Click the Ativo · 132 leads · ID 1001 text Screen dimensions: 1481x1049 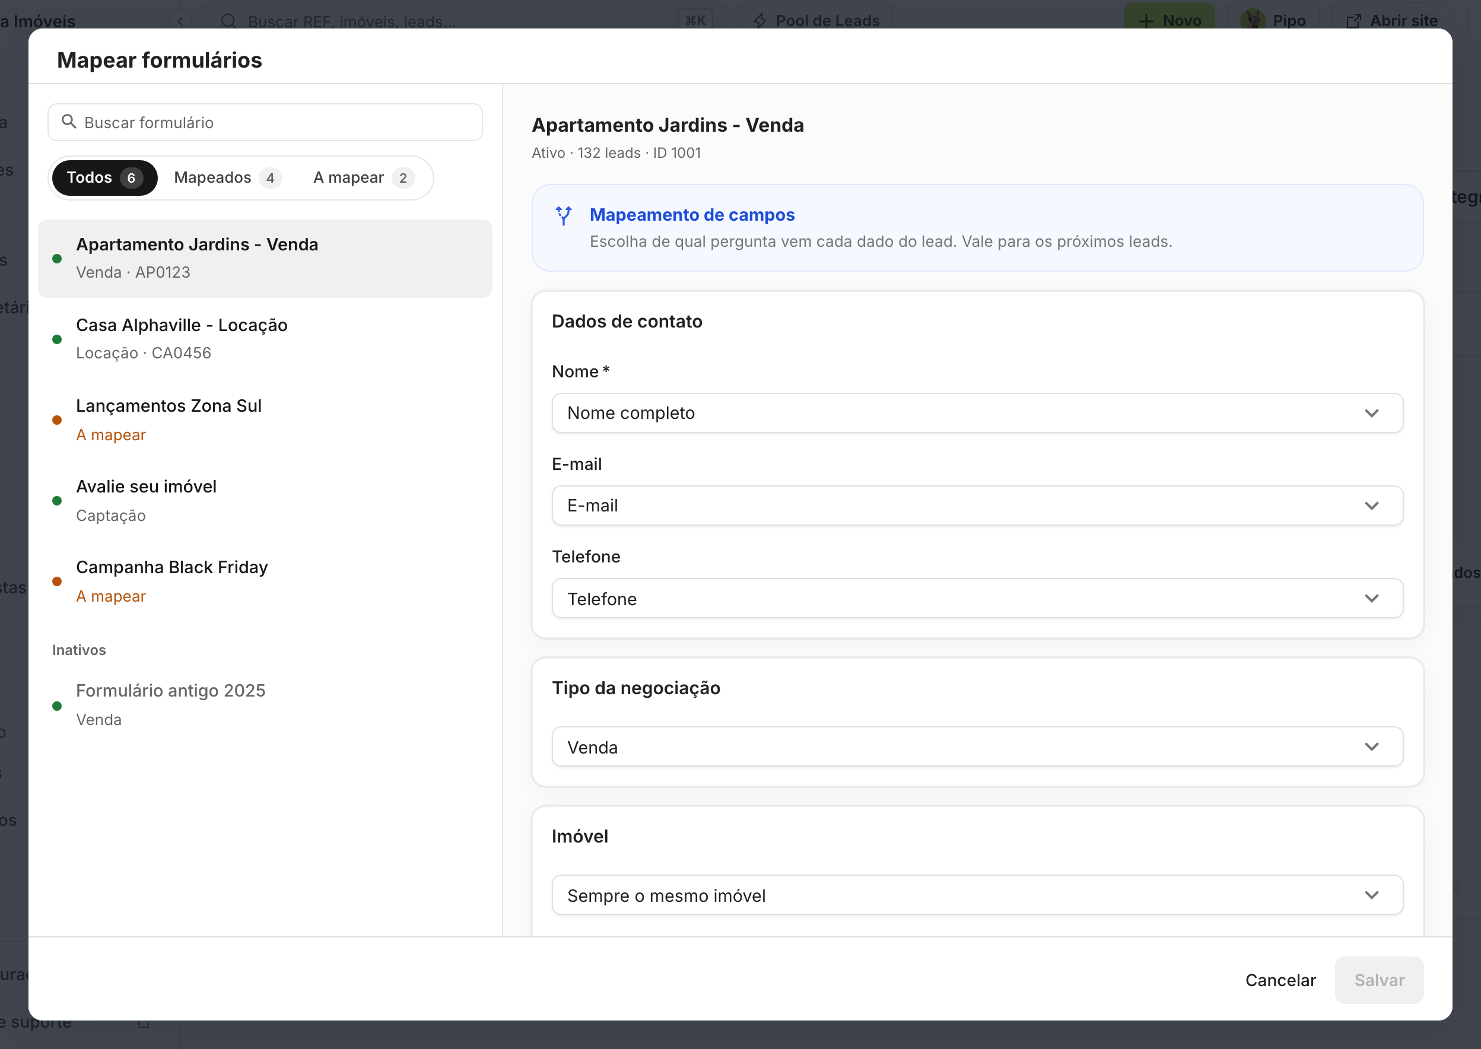(615, 153)
